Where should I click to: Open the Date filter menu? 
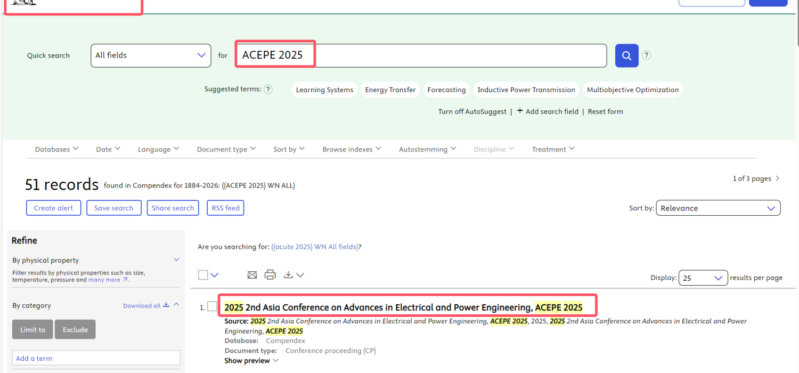coord(108,149)
